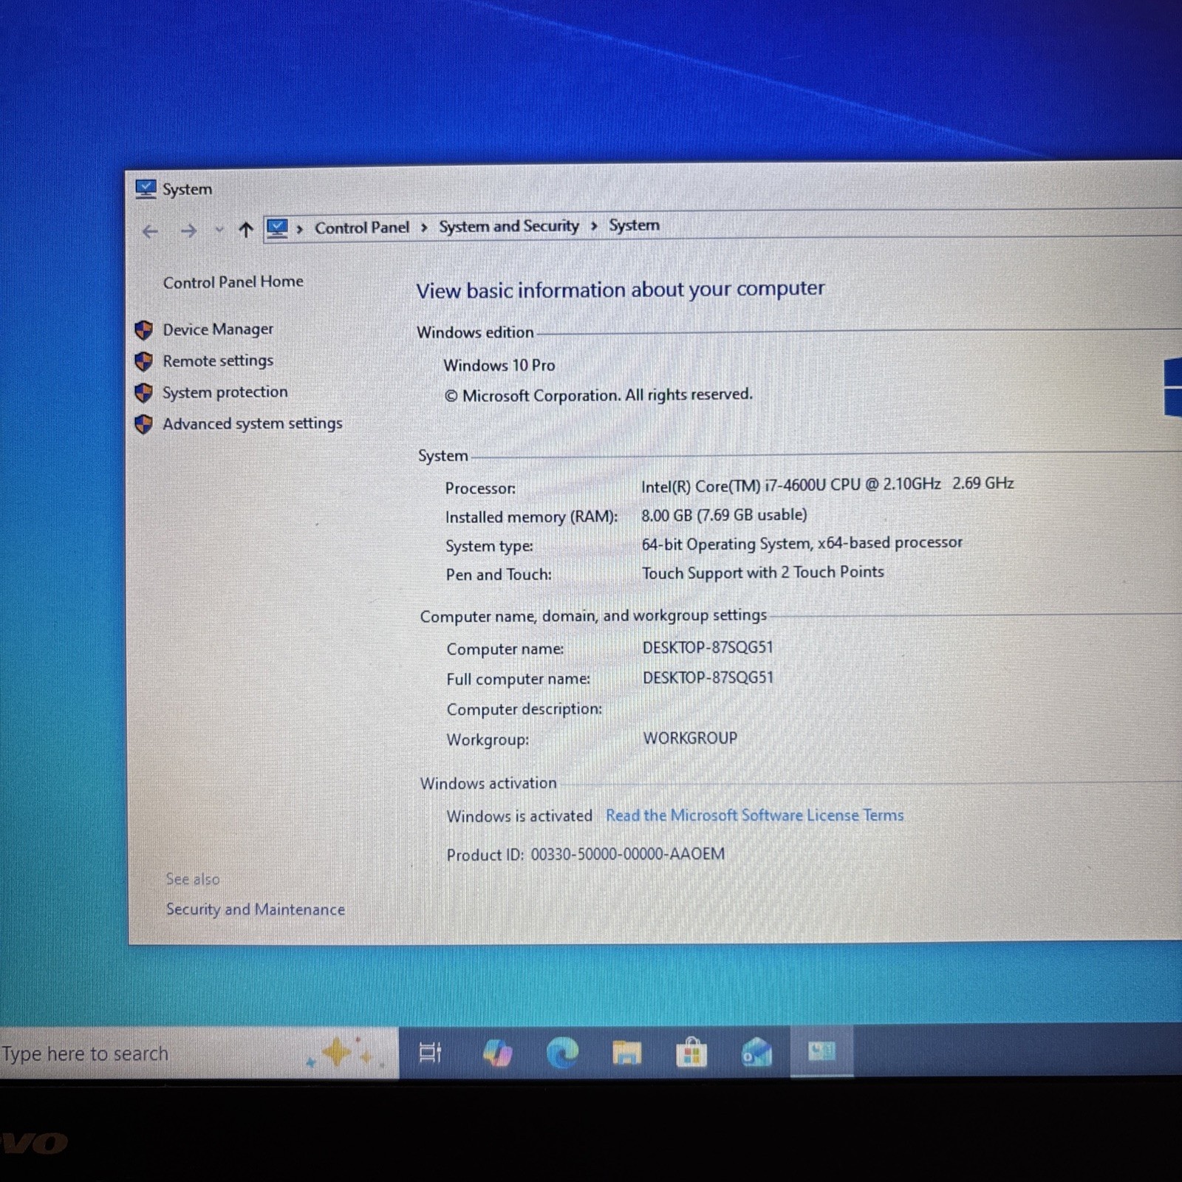This screenshot has width=1182, height=1182.
Task: Open the recent locations dropdown arrow
Action: pos(219,230)
